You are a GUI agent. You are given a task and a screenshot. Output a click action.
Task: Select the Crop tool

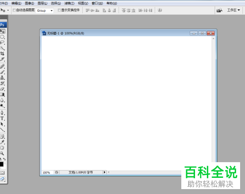click(2, 53)
